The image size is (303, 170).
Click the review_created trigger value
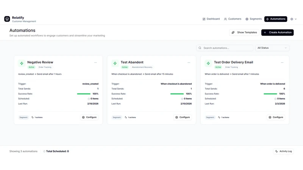click(91, 84)
